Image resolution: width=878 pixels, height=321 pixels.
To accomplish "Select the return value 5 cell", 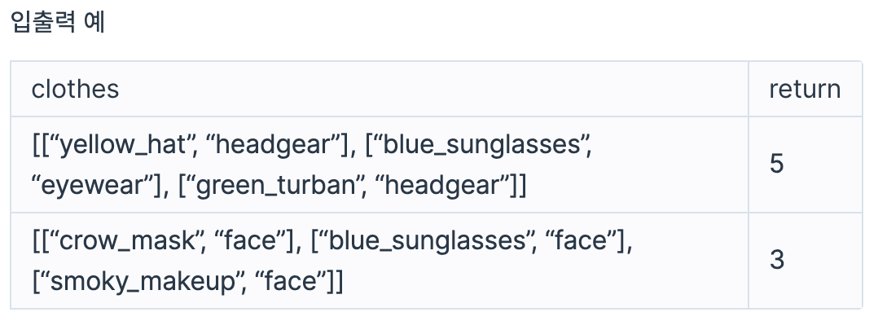I will point(806,165).
